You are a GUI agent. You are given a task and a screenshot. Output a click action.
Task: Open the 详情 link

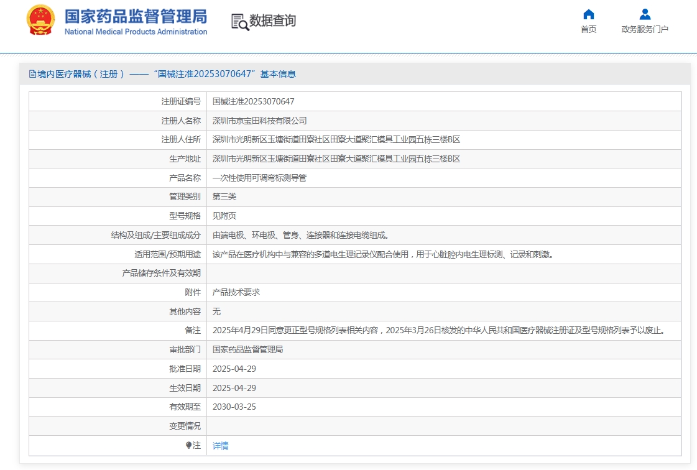221,446
